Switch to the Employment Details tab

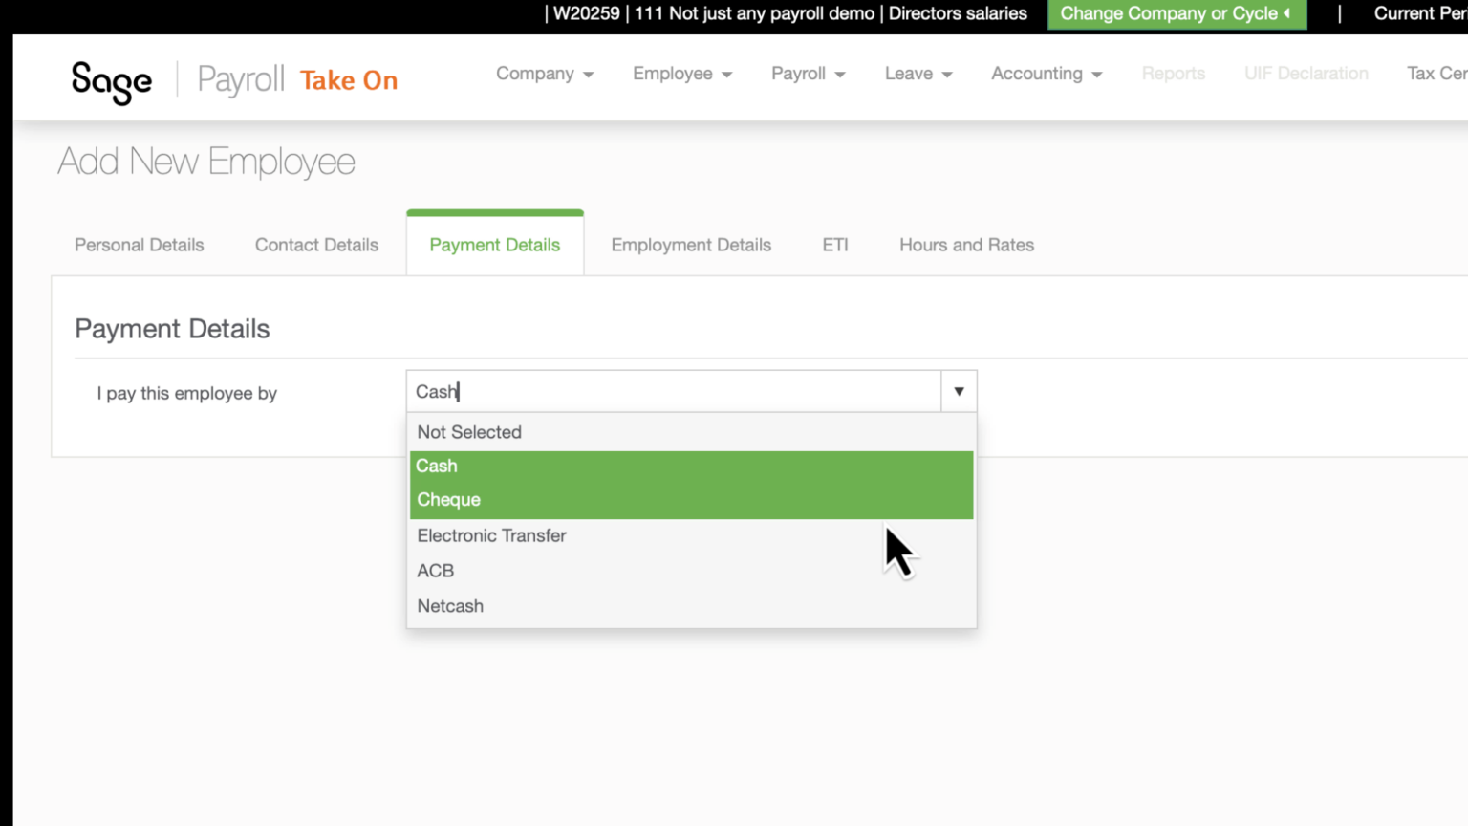(x=691, y=245)
